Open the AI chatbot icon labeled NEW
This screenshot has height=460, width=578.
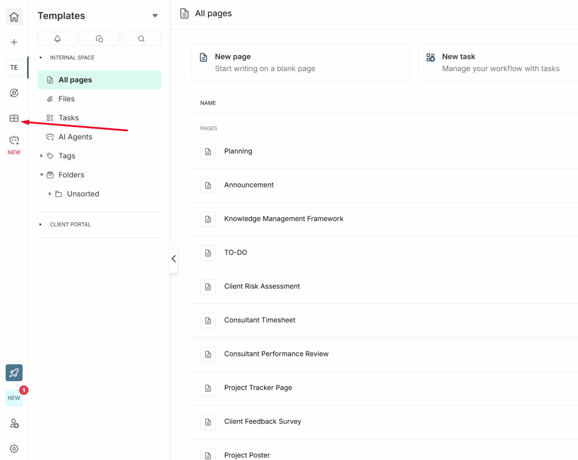click(x=14, y=140)
